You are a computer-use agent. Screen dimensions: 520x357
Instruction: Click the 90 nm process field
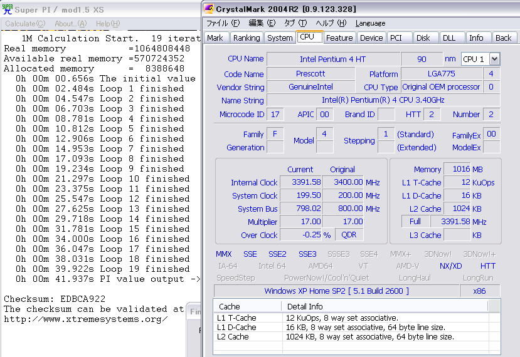pos(422,59)
